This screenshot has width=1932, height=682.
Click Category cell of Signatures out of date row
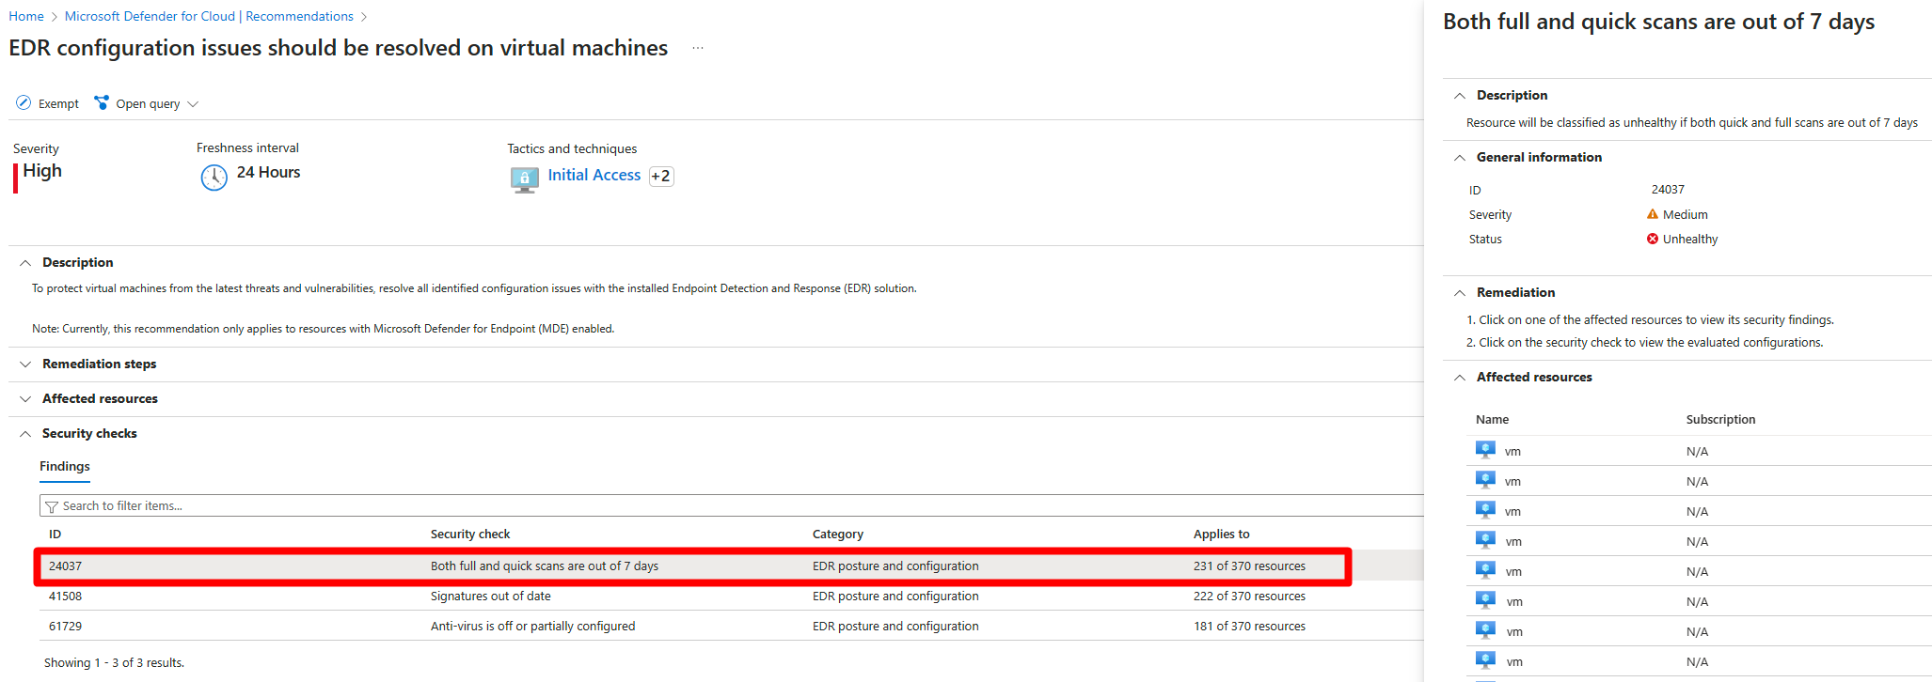pos(895,597)
